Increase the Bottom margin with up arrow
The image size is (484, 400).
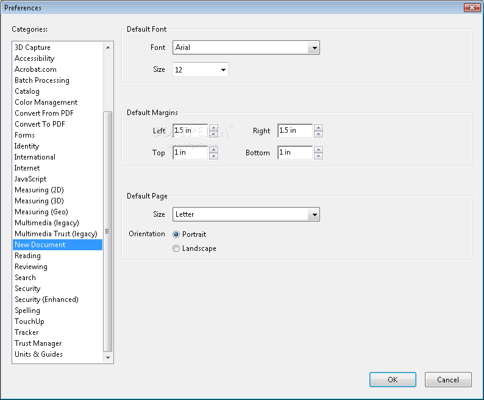319,150
